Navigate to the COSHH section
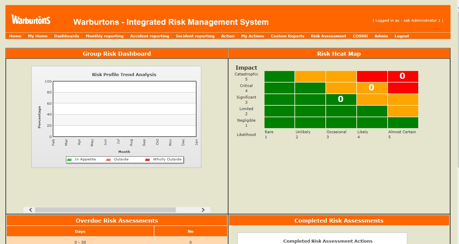 [360, 36]
